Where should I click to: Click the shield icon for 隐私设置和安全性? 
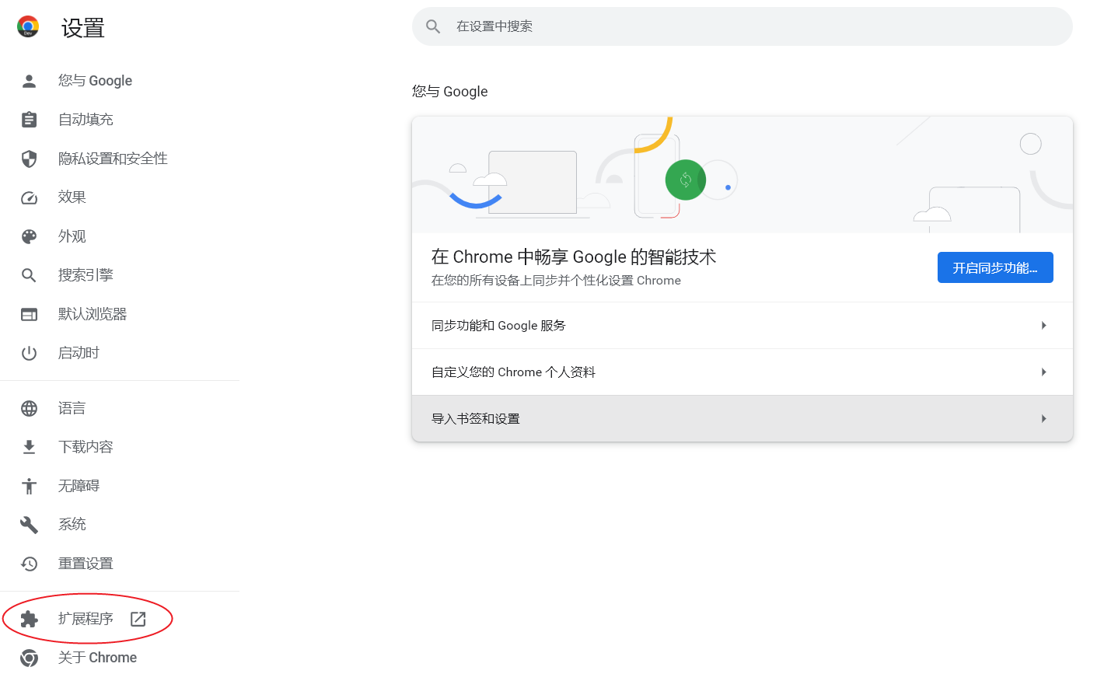tap(30, 159)
